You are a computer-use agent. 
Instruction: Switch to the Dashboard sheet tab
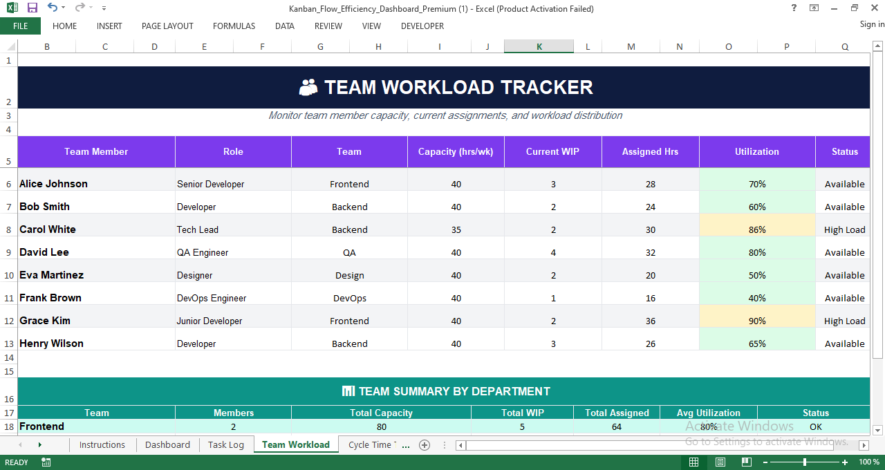167,445
